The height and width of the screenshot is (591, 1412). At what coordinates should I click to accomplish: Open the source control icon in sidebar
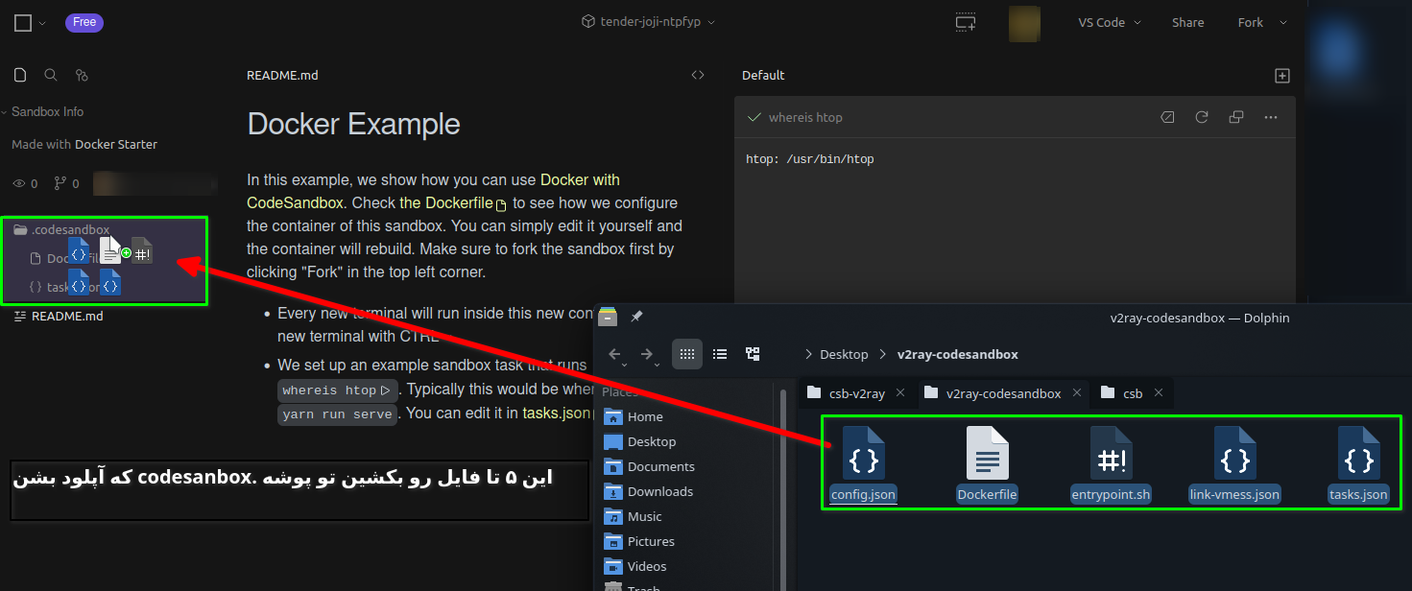[x=82, y=75]
